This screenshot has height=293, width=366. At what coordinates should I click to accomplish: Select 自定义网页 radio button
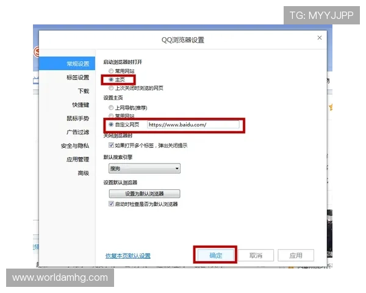pyautogui.click(x=111, y=125)
